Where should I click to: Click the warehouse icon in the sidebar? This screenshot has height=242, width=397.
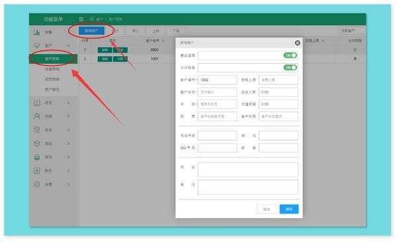pyautogui.click(x=36, y=157)
